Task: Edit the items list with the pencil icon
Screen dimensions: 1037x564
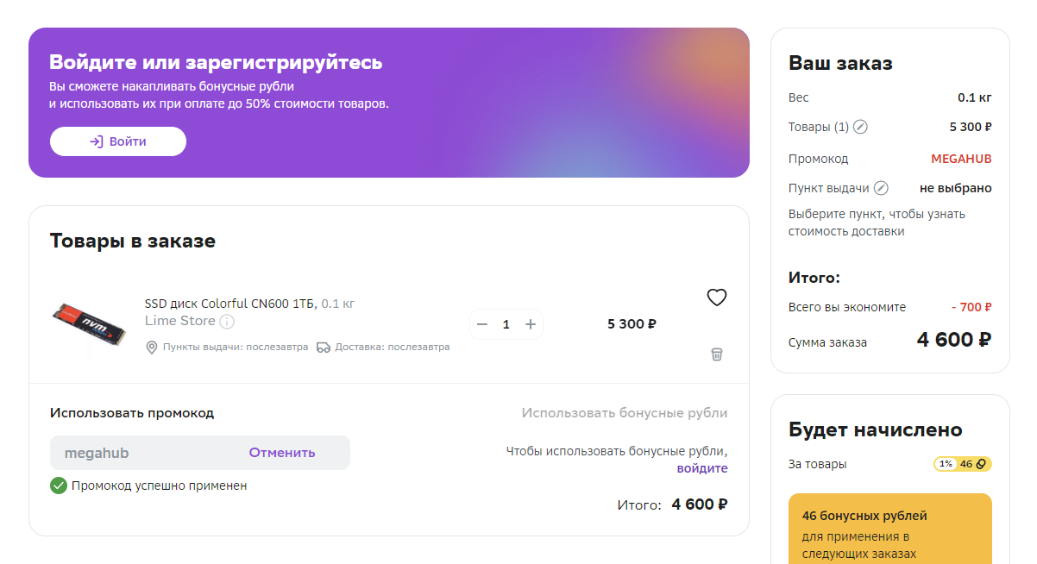Action: click(x=860, y=127)
